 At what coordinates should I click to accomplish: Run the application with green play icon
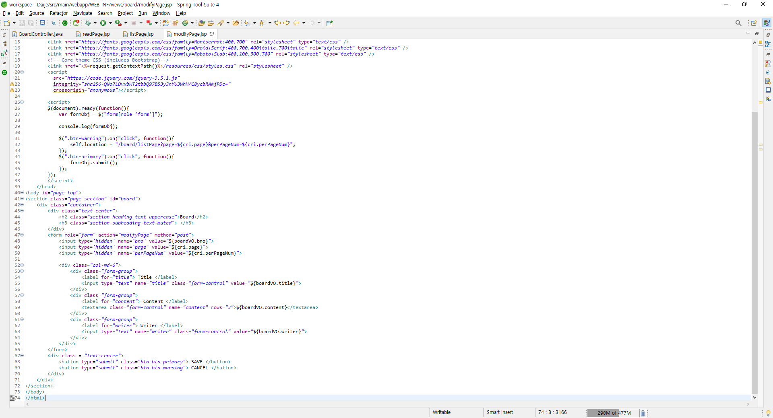pos(103,23)
